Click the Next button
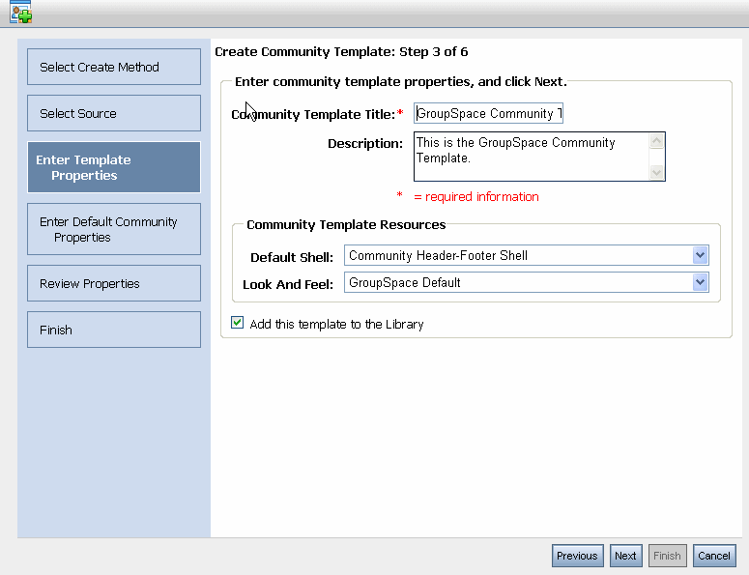The height and width of the screenshot is (575, 749). pyautogui.click(x=625, y=556)
